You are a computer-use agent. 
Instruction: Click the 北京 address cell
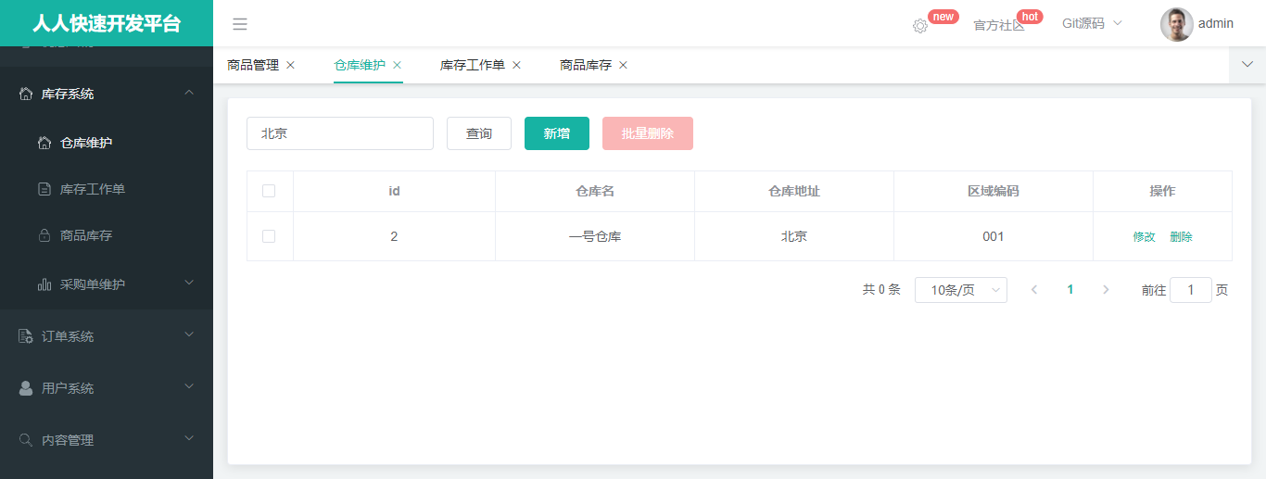coord(794,236)
